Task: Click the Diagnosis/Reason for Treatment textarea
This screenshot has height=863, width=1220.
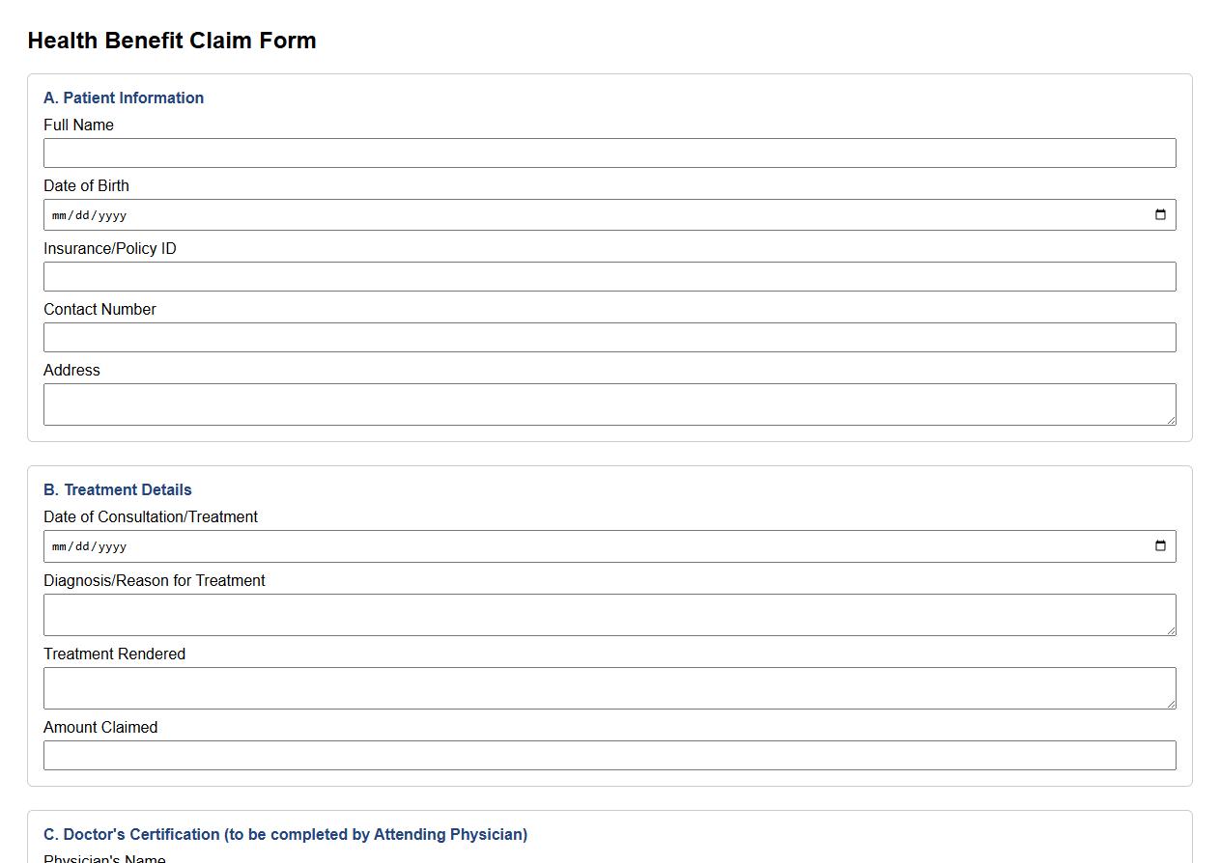Action: coord(609,611)
